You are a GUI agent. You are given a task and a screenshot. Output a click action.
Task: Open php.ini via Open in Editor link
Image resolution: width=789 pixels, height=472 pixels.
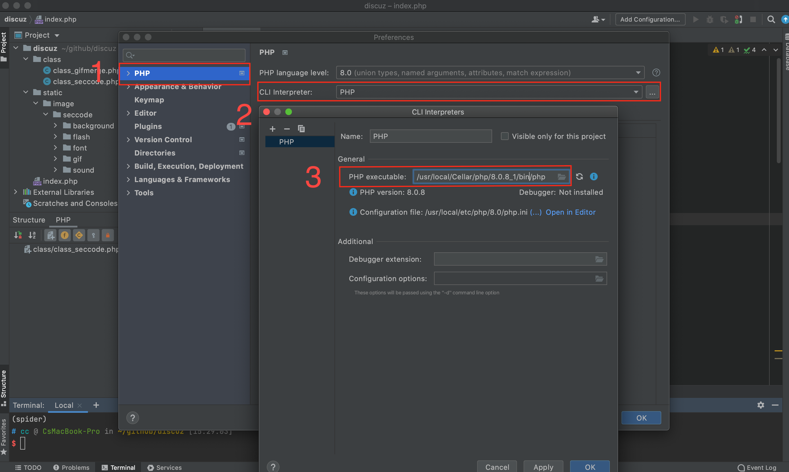[x=570, y=212]
